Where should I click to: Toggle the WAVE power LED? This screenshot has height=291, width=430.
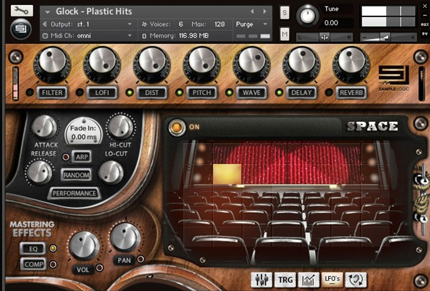229,93
